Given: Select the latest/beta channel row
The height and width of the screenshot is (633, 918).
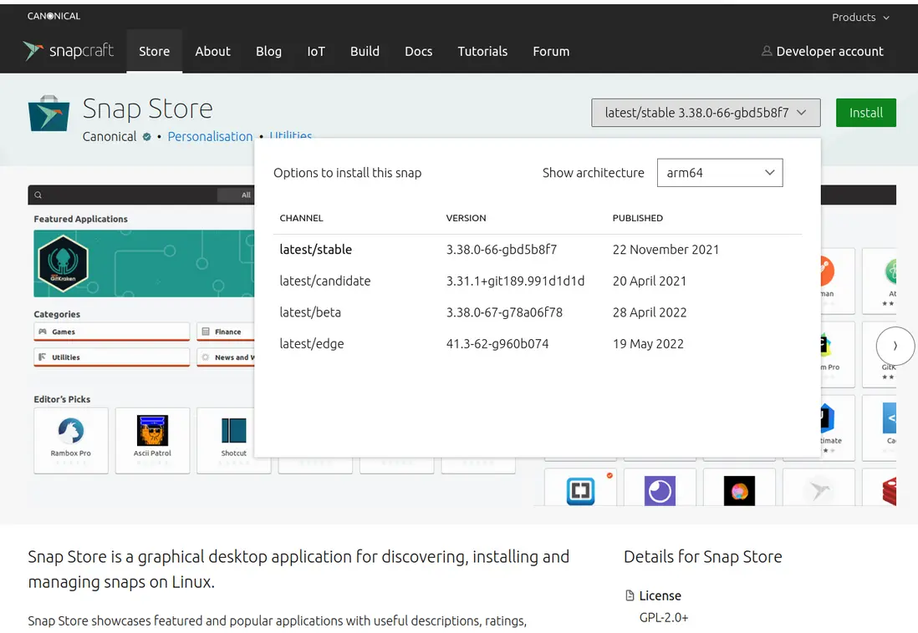Looking at the screenshot, I should (x=310, y=312).
